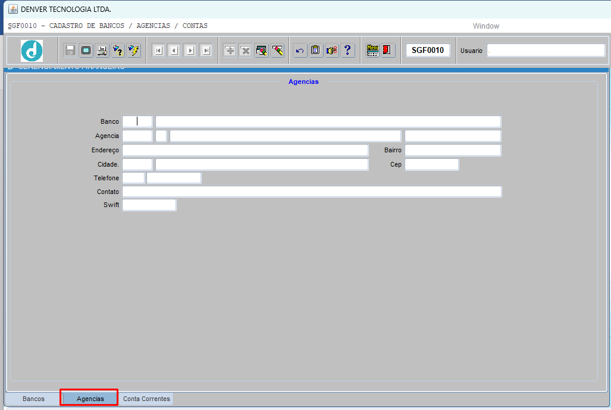Insert a new record with plus icon
Viewport: 611px width, 410px height.
(x=230, y=51)
